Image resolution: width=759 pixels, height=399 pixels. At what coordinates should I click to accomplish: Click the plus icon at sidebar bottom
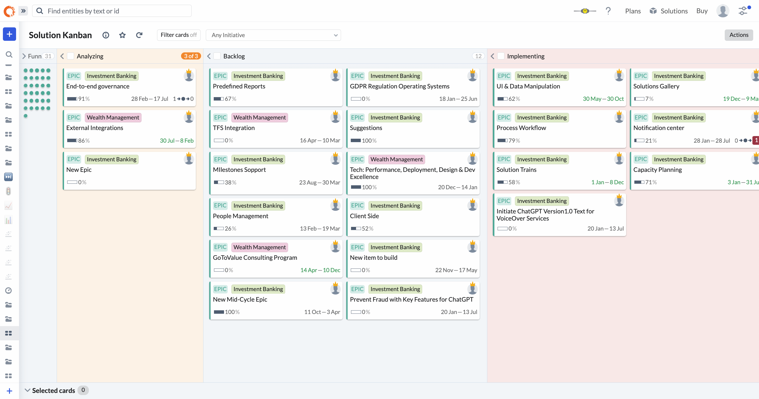pos(9,391)
